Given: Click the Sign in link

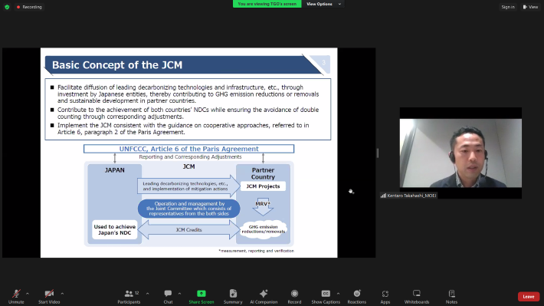Looking at the screenshot, I should coord(508,7).
